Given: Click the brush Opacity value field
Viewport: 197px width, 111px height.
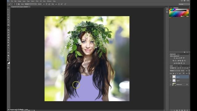Looking at the screenshot, I should point(44,4).
